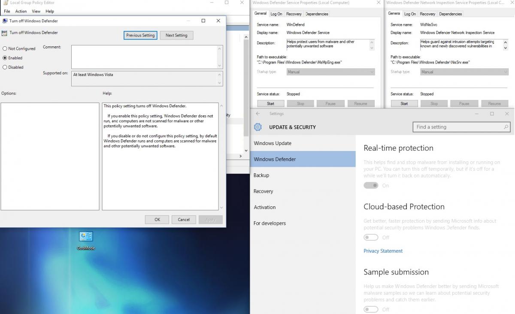
Task: Click the Find a setting search box
Action: [461, 127]
